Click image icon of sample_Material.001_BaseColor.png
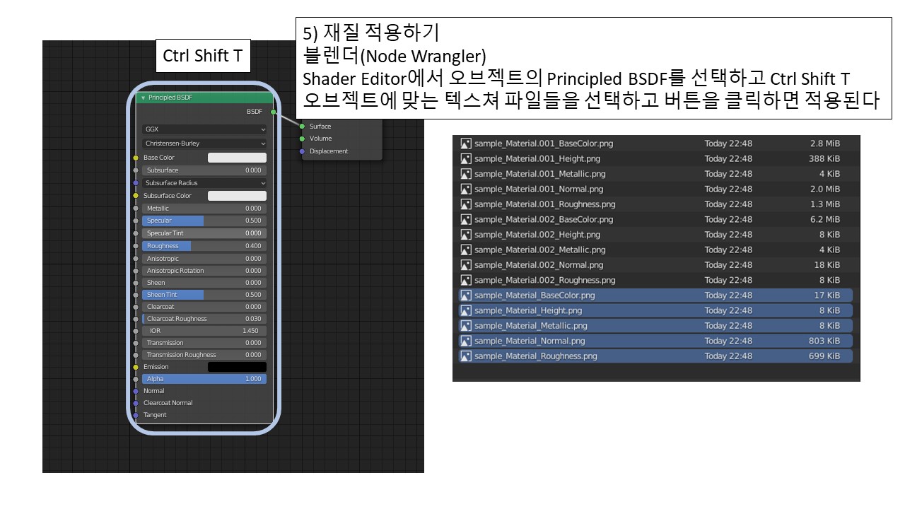 pyautogui.click(x=466, y=144)
